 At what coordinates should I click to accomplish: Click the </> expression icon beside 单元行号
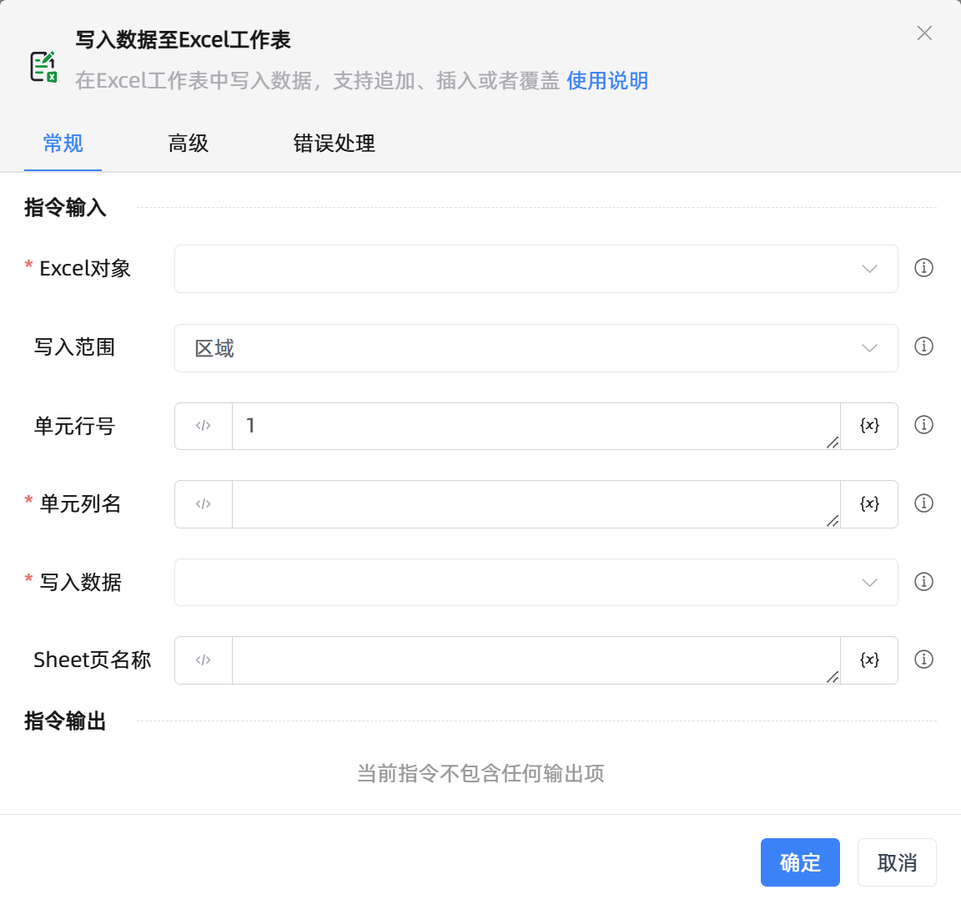click(203, 425)
